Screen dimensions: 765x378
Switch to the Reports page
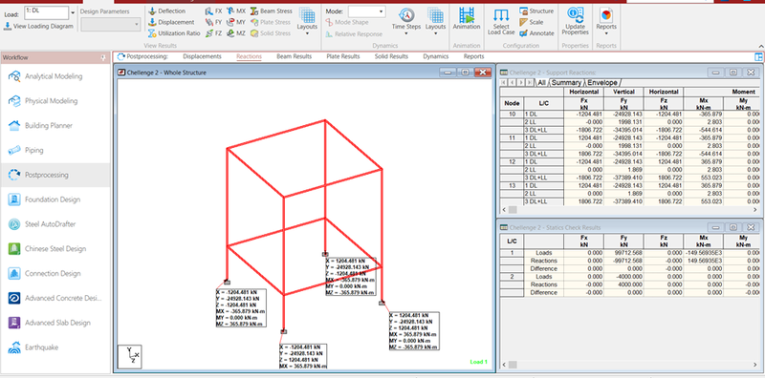473,56
